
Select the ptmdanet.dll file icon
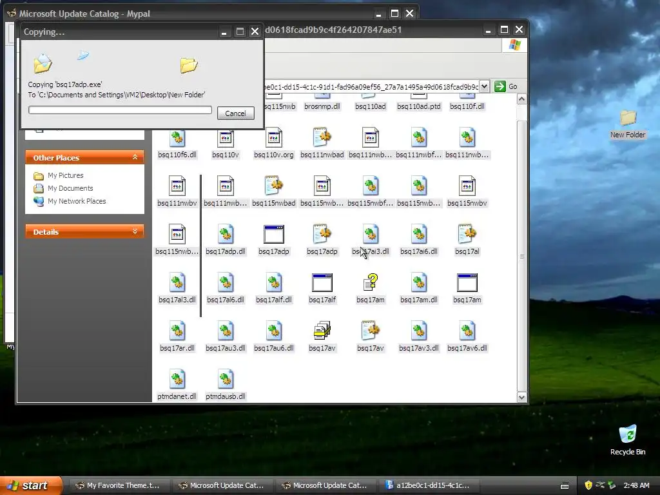177,380
